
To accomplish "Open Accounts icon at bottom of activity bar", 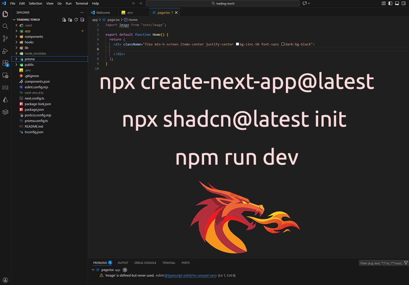I will 5,280.
